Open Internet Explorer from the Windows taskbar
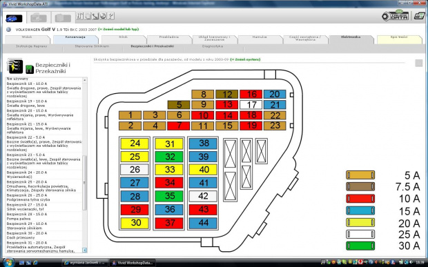428x267 pixels. [x=35, y=263]
